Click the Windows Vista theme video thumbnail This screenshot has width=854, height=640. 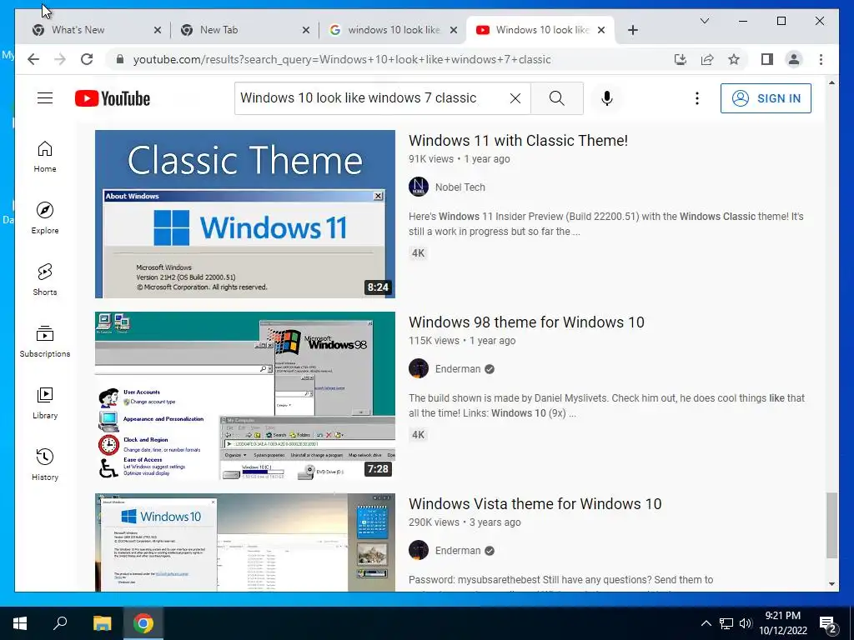[x=245, y=542]
